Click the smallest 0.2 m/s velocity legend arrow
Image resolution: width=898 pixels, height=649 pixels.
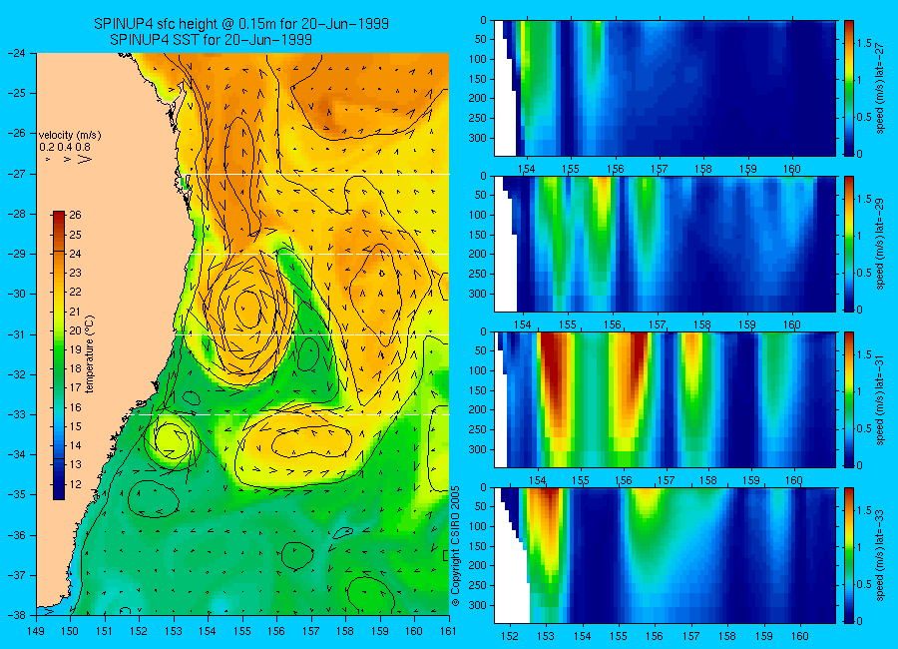click(48, 159)
